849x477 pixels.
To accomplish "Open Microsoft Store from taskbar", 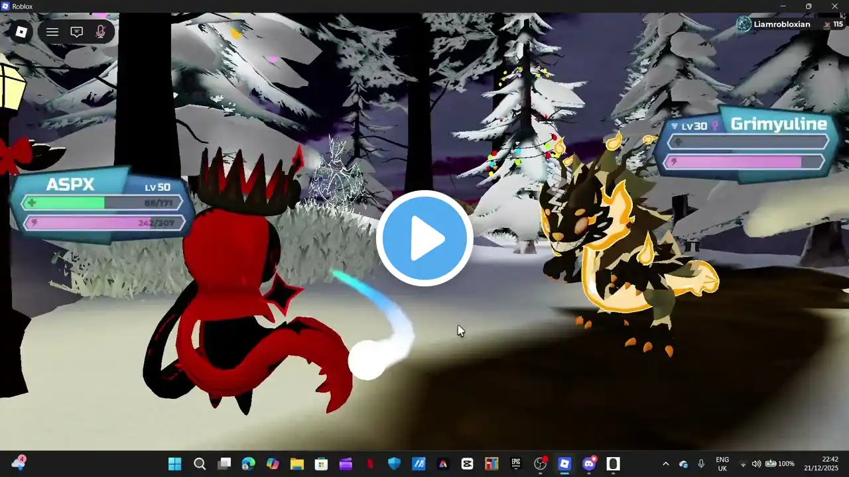I will click(x=321, y=464).
